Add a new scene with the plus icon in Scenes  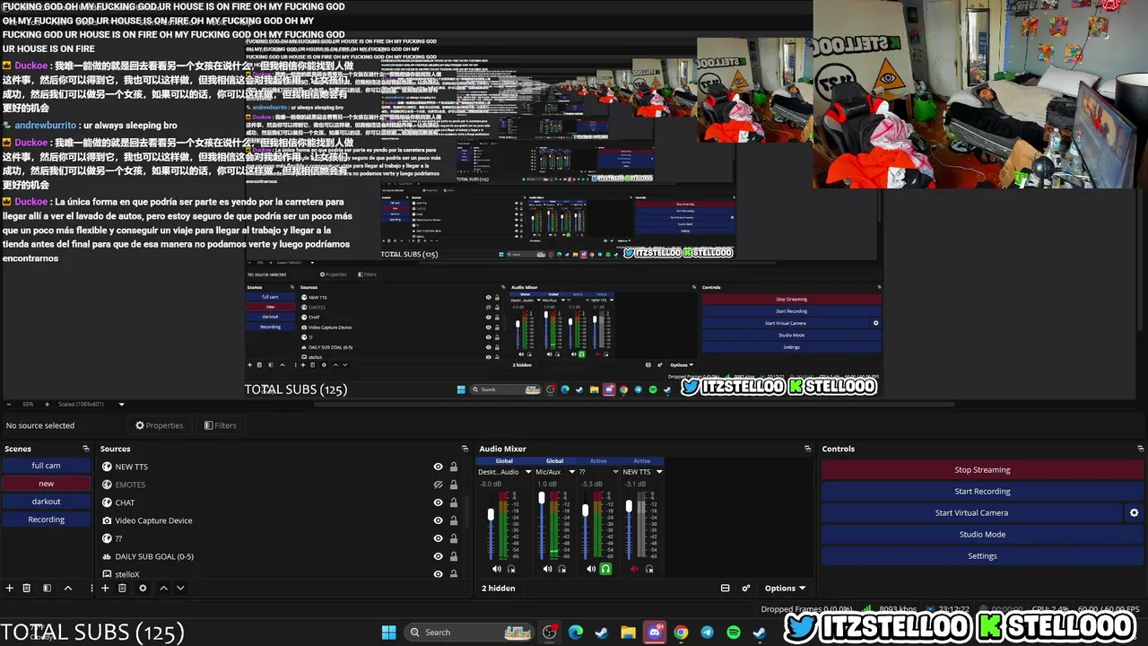click(10, 589)
